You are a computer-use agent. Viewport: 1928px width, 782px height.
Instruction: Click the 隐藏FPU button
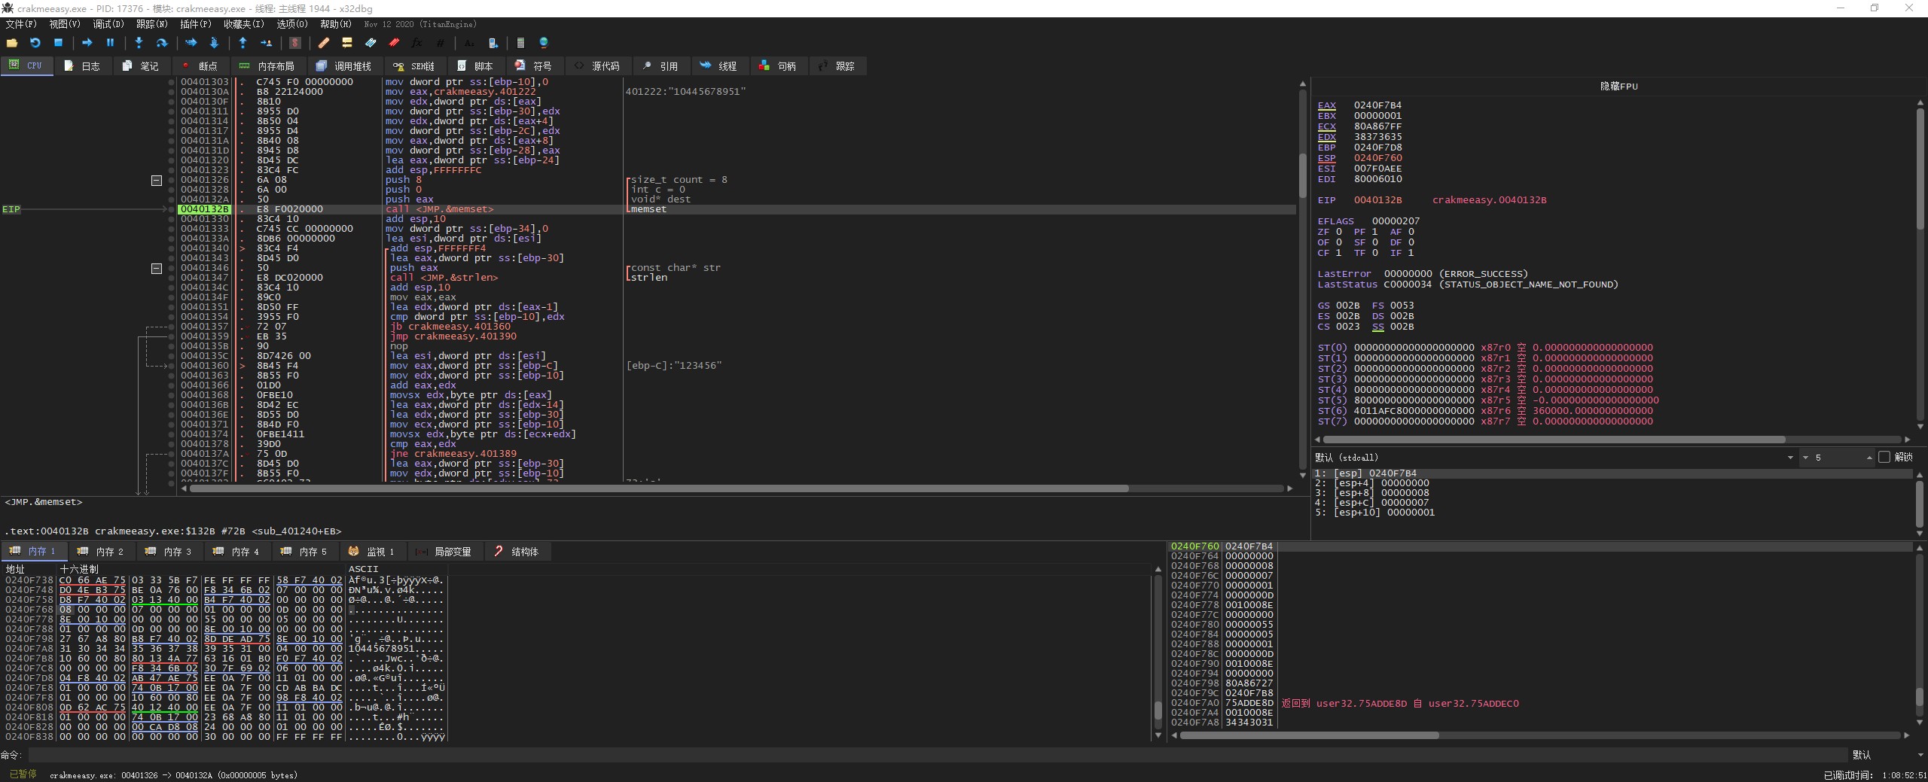pos(1618,86)
